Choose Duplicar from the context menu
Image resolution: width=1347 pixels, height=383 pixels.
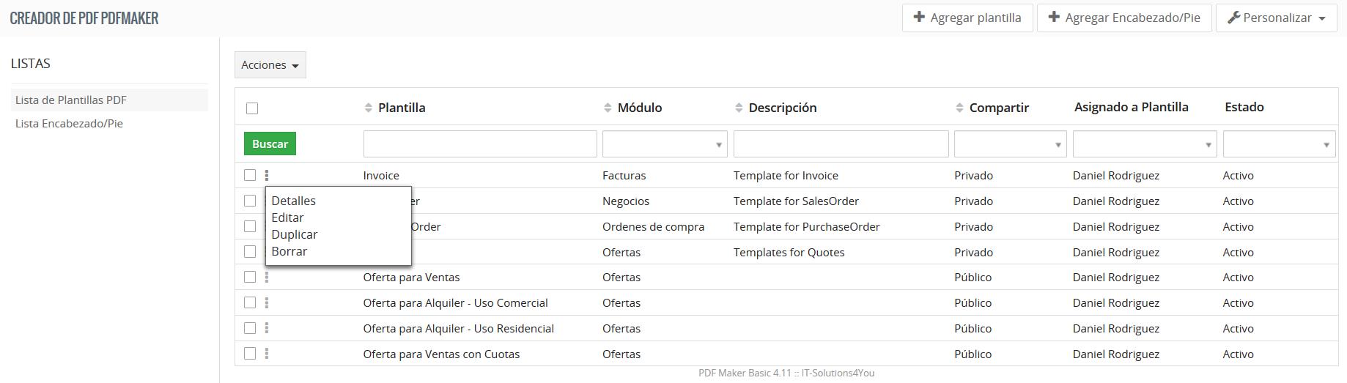[295, 234]
